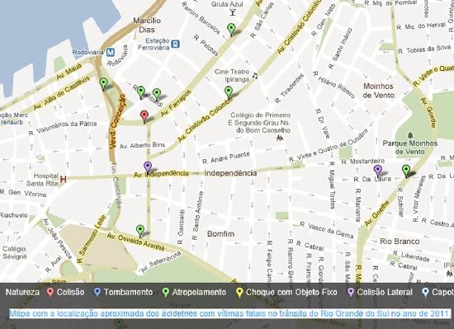The height and width of the screenshot is (329, 454).
Task: Click the Rodoviária metro station icon
Action: tap(111, 53)
